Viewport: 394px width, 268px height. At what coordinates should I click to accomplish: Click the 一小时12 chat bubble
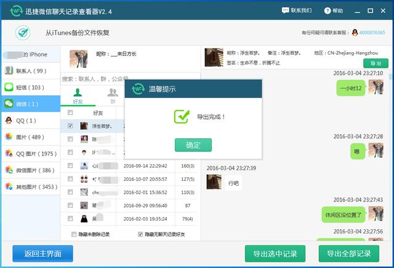coord(350,89)
